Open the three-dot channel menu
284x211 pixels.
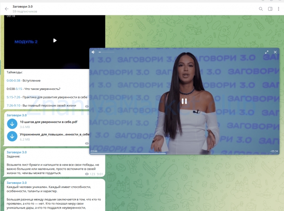click(x=279, y=9)
